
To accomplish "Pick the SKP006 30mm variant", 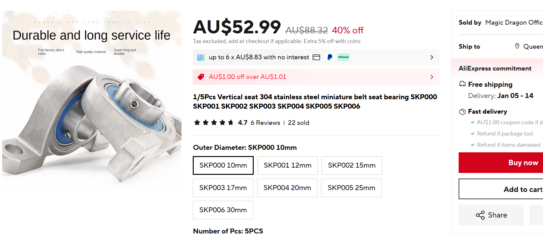I will tap(223, 210).
